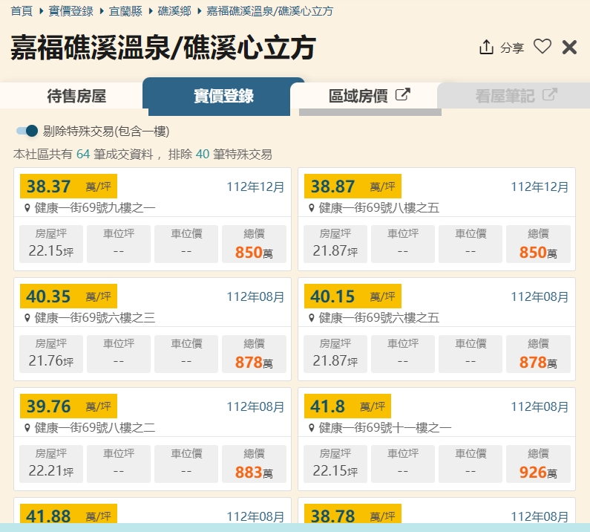Open external link icon on 區域房價 tab
The image size is (590, 532).
tap(403, 94)
